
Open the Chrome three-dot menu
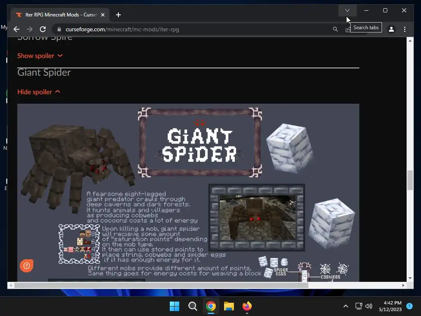405,29
